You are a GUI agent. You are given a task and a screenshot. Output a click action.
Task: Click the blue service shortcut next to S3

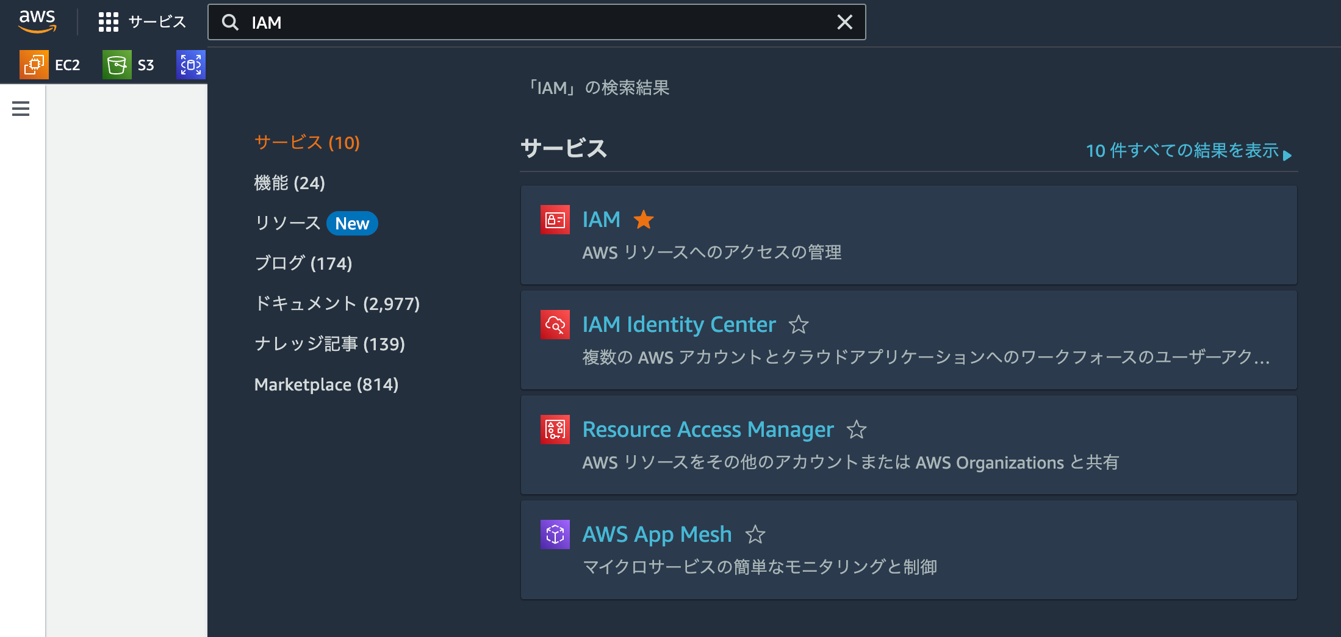click(190, 64)
